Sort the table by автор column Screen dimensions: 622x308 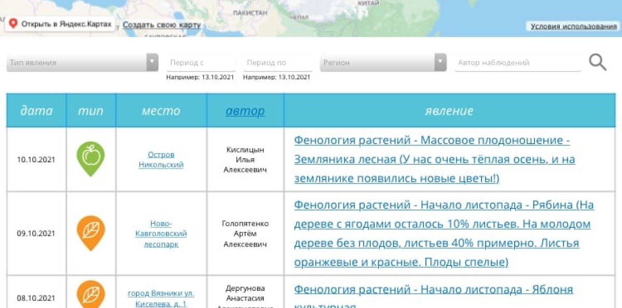pos(245,110)
